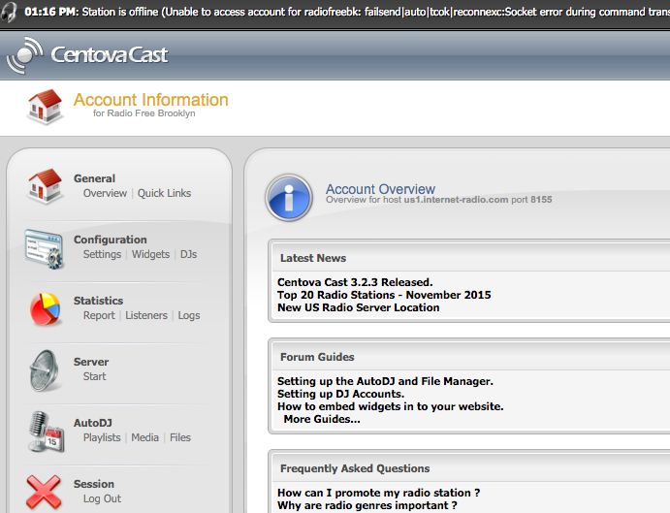Click the blue info Account Overview icon
The image size is (670, 513).
coord(289,198)
